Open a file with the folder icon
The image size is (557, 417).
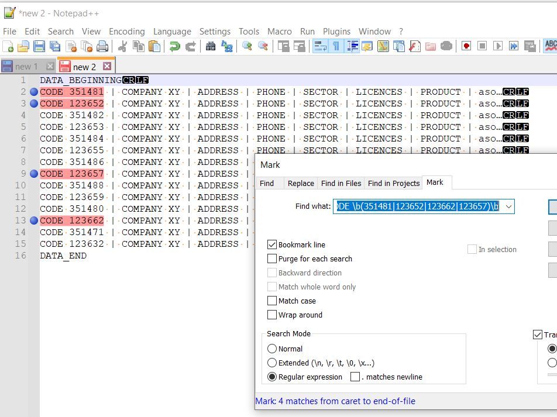coord(23,46)
